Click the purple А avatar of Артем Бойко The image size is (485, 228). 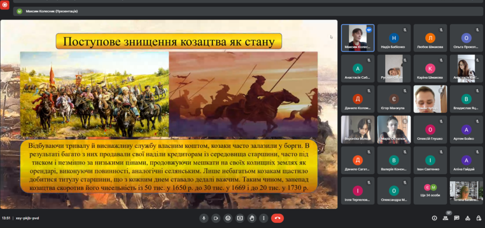tap(466, 129)
